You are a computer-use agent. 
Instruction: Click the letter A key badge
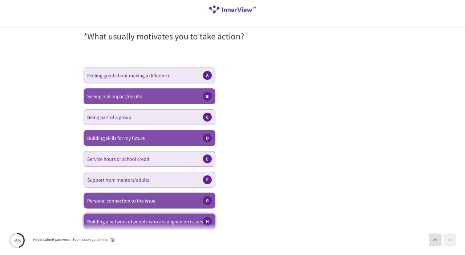tap(207, 76)
